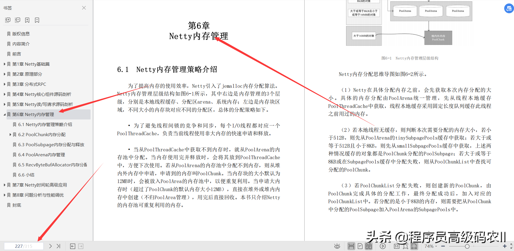514x251 pixels.
Task: Click the 第6章 chapter heading on the page
Action: click(199, 26)
